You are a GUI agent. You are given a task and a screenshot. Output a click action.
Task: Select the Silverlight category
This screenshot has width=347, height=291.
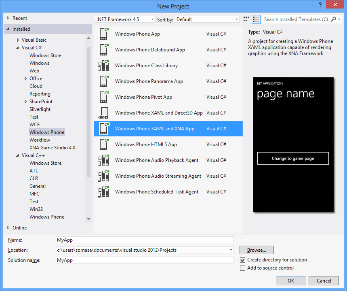click(x=40, y=109)
